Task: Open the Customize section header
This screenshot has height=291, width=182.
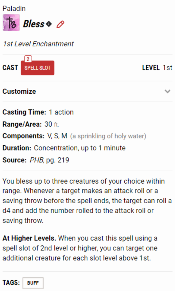Action: coord(87,91)
